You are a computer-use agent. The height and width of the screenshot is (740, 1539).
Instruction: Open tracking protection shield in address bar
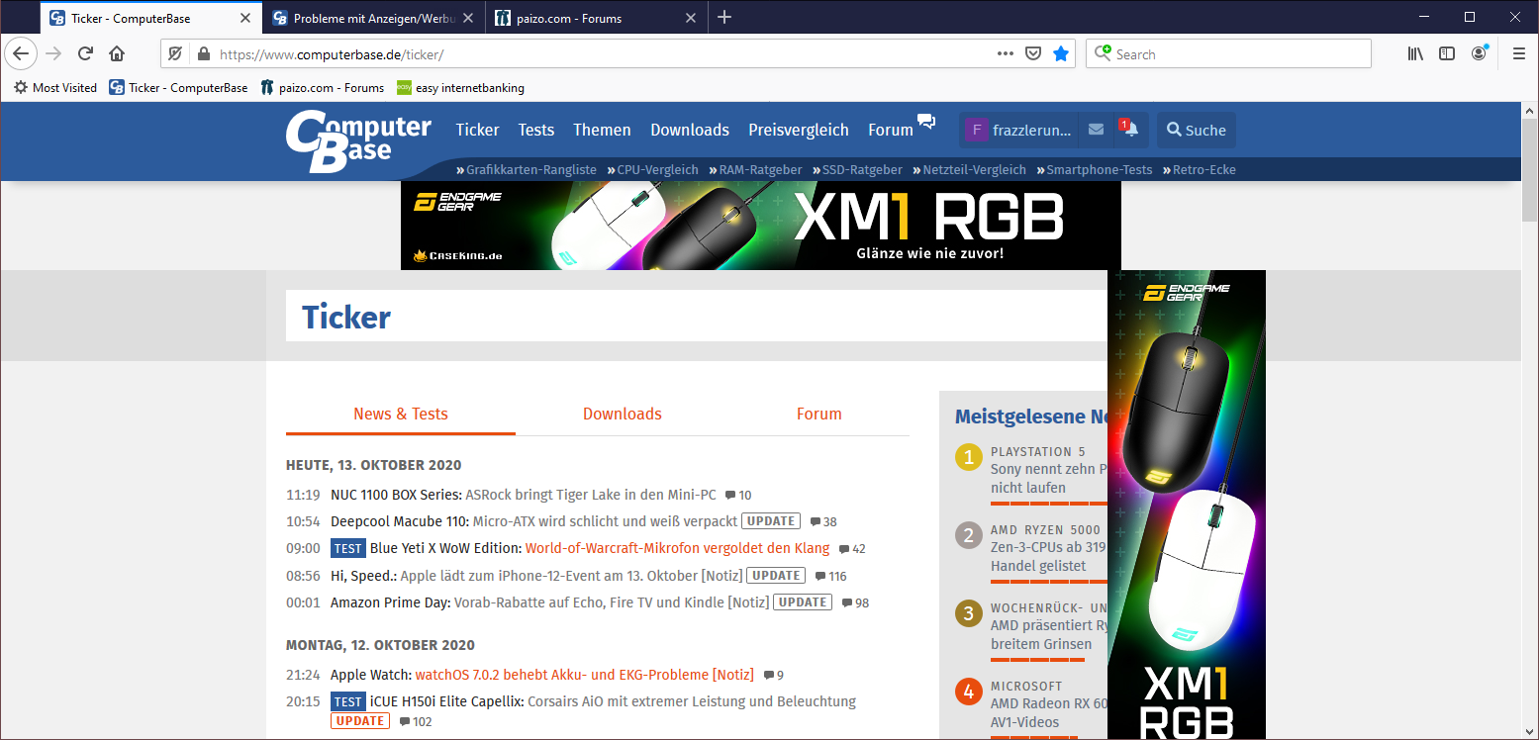175,54
